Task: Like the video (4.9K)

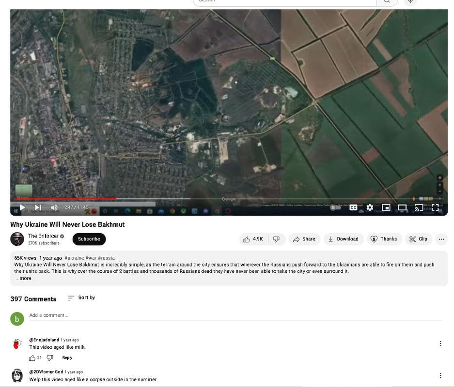Action: [253, 239]
